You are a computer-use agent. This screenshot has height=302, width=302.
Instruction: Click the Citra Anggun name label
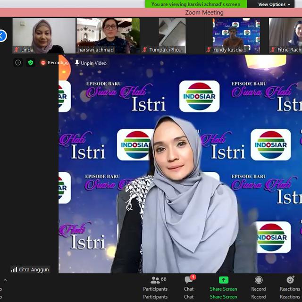[x=34, y=269]
